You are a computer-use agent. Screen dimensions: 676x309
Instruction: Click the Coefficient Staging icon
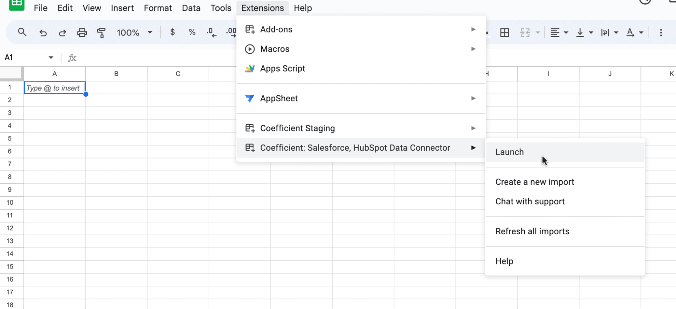point(250,128)
